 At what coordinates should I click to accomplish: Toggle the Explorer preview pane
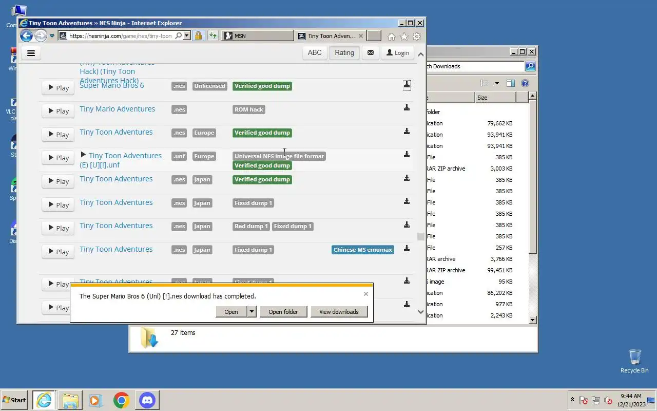pyautogui.click(x=511, y=83)
